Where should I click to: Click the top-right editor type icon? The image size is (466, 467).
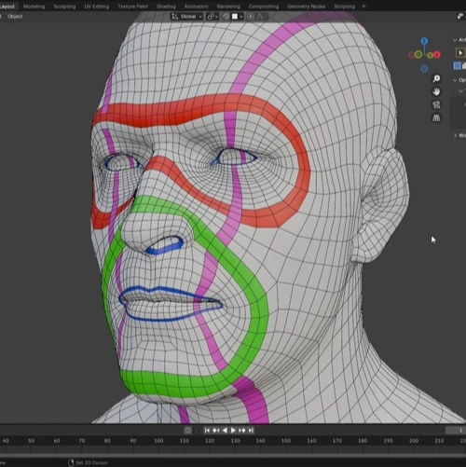tap(460, 17)
